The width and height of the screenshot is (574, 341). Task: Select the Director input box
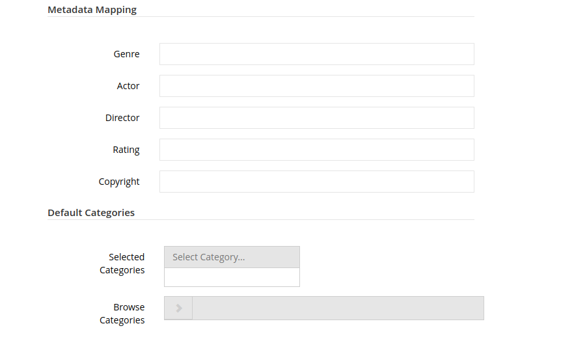(x=317, y=118)
